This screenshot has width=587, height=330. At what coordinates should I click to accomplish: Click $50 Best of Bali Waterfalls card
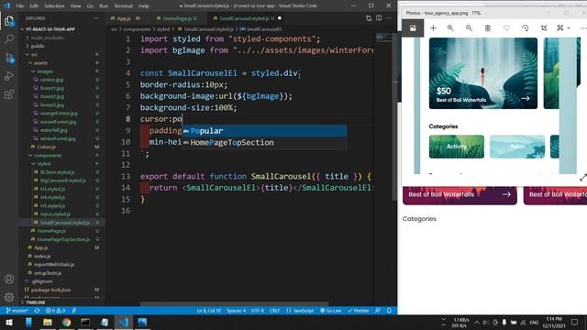tap(483, 73)
